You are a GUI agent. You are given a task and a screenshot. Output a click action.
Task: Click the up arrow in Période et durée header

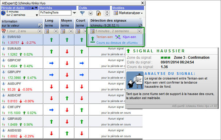pyautogui.click(x=33, y=8)
